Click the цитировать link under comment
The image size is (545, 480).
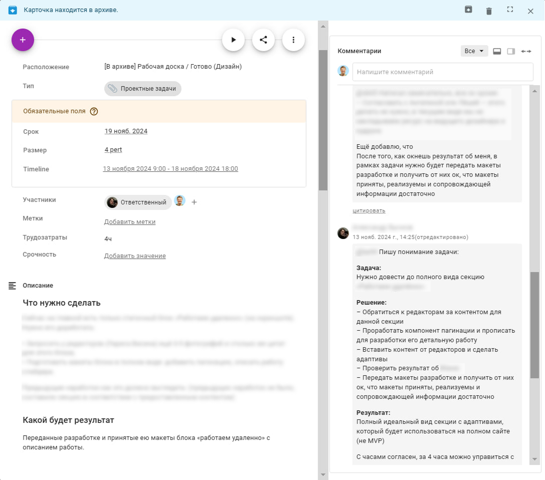click(369, 211)
